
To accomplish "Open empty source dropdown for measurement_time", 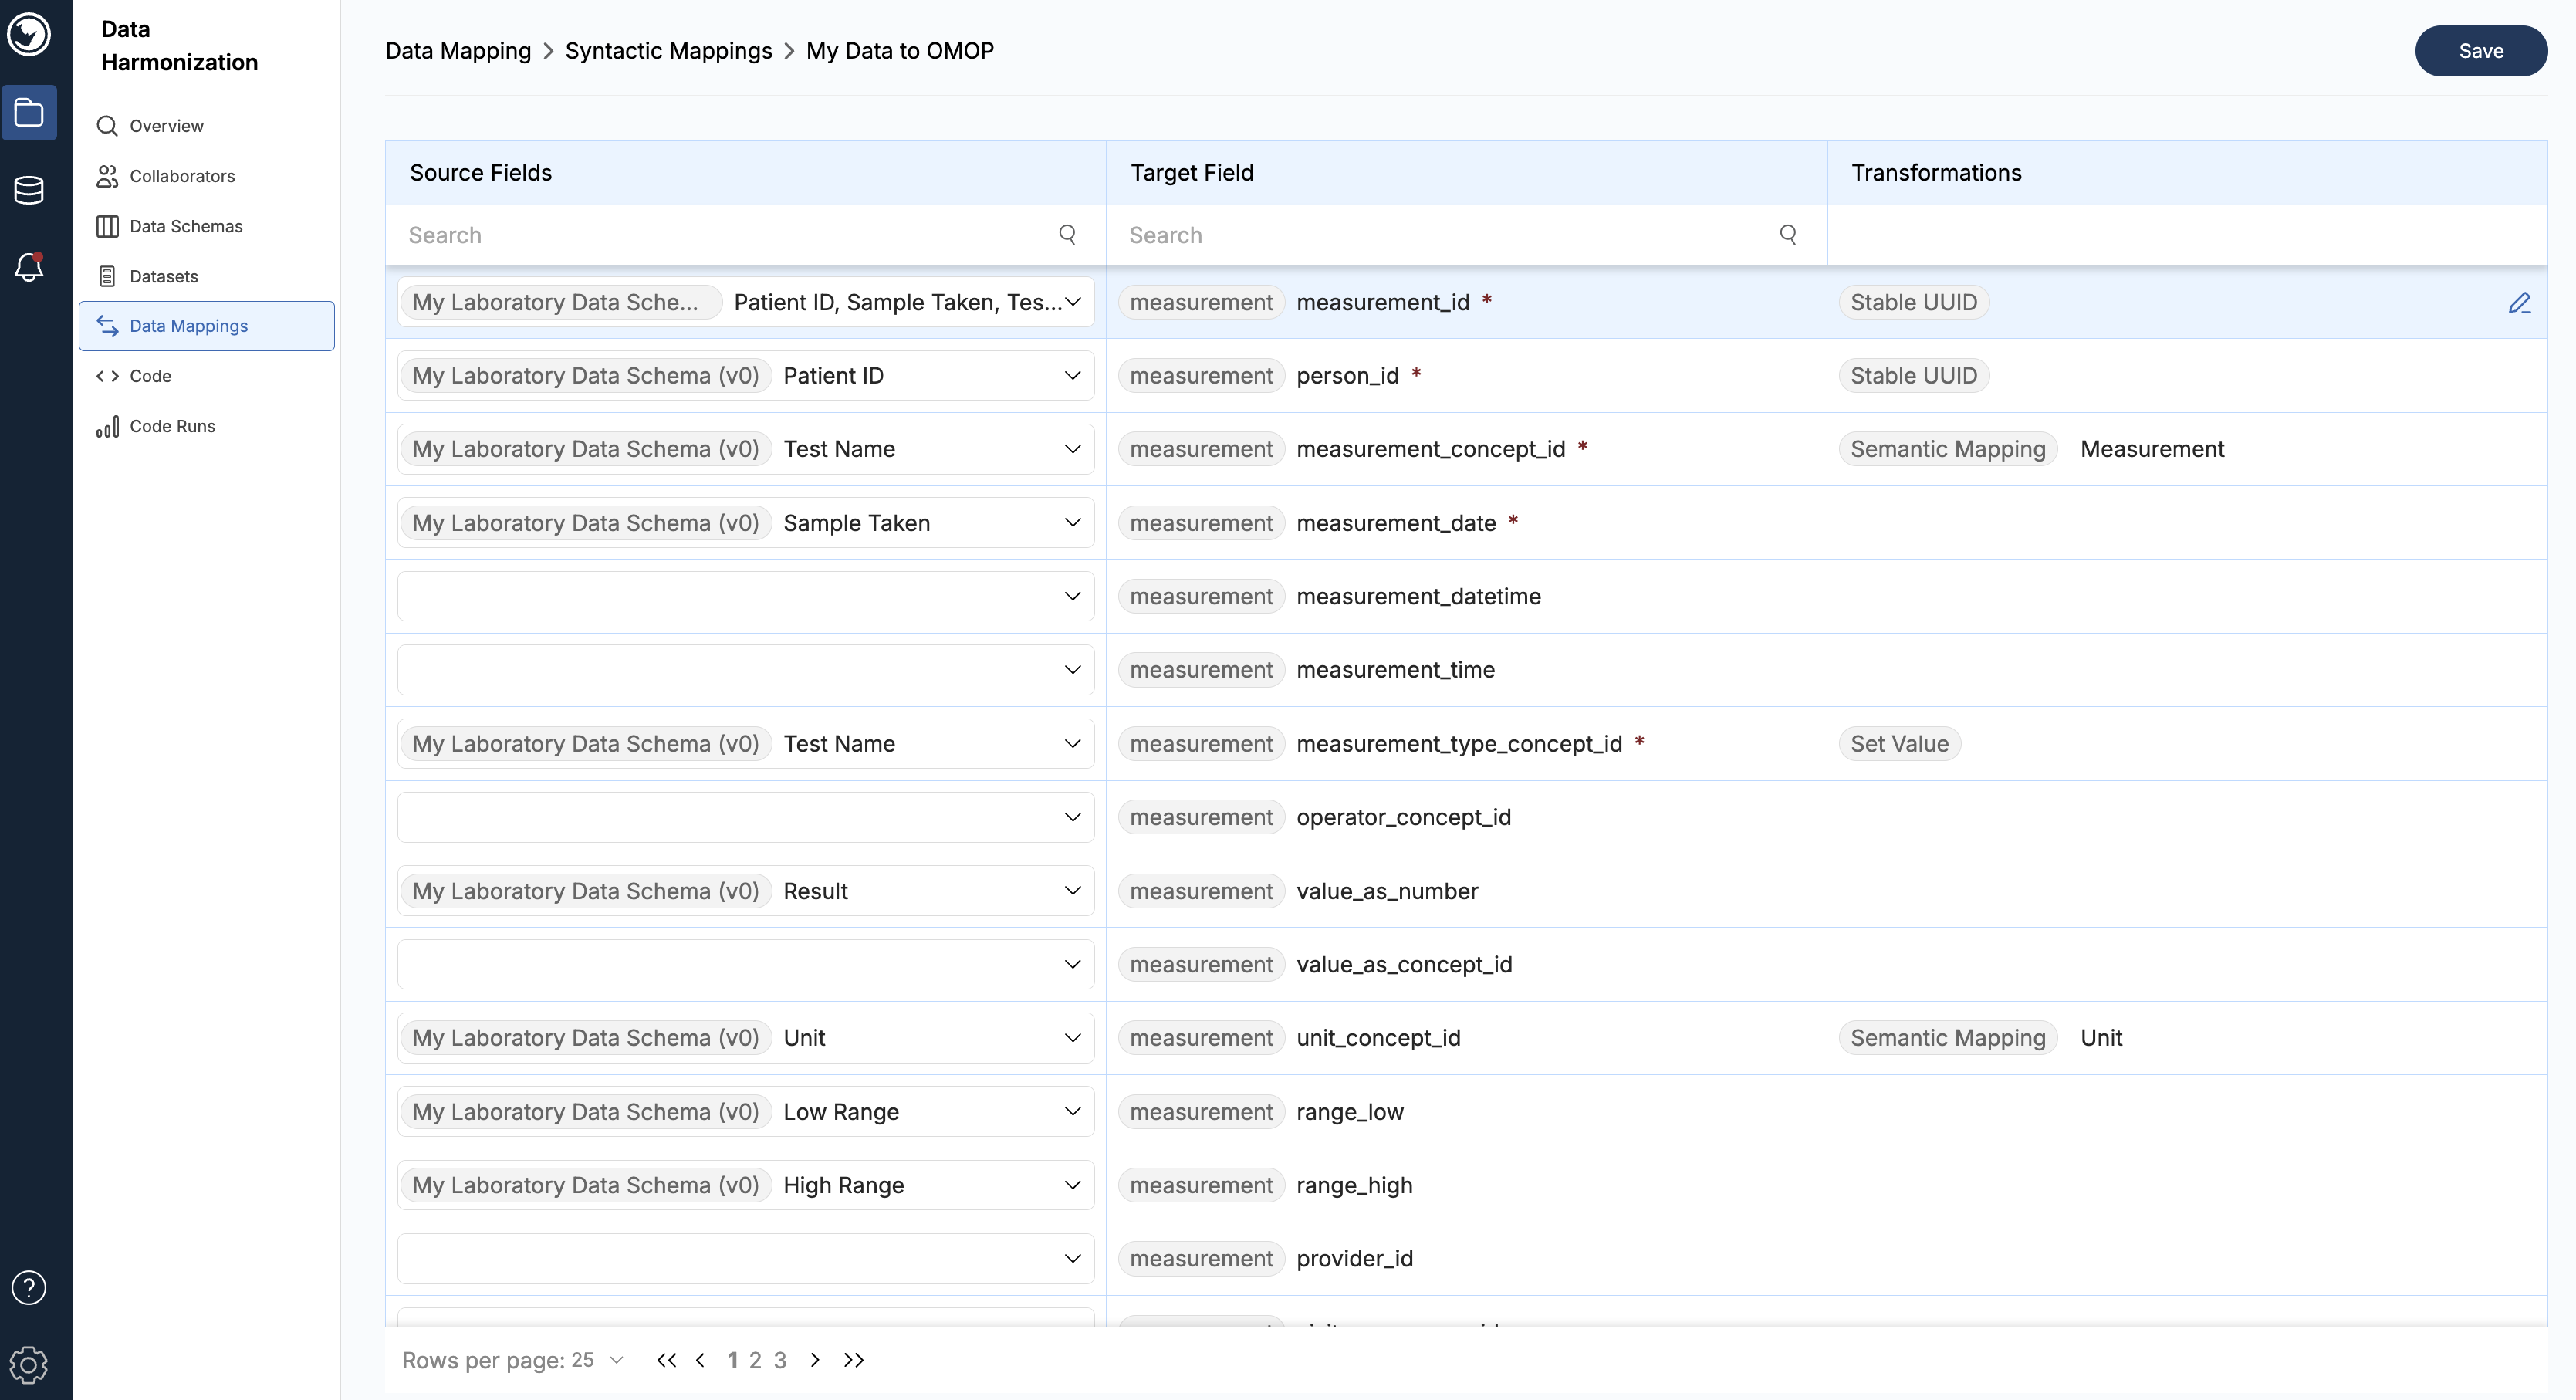I will (x=745, y=670).
